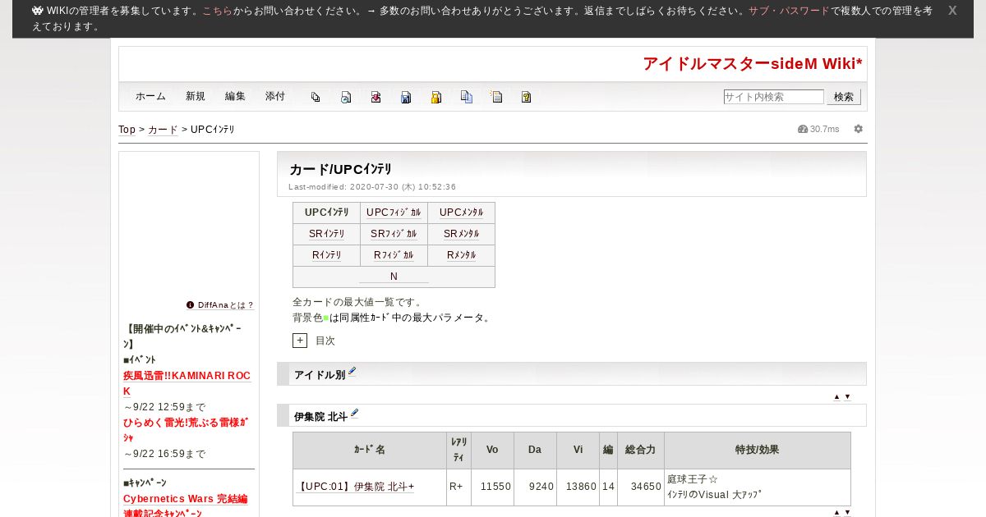This screenshot has height=517, width=986.
Task: Follow the こちら link in top notice
Action: point(217,11)
